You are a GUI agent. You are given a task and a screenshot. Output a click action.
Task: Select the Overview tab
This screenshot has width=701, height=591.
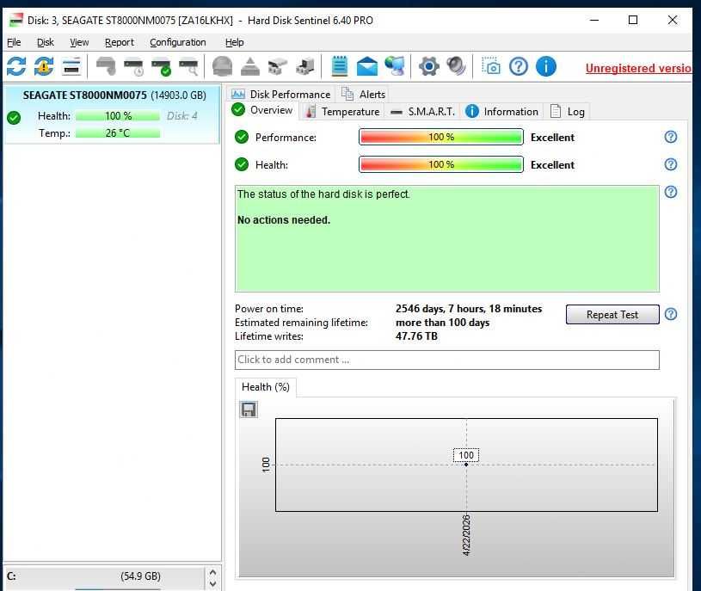click(x=262, y=110)
